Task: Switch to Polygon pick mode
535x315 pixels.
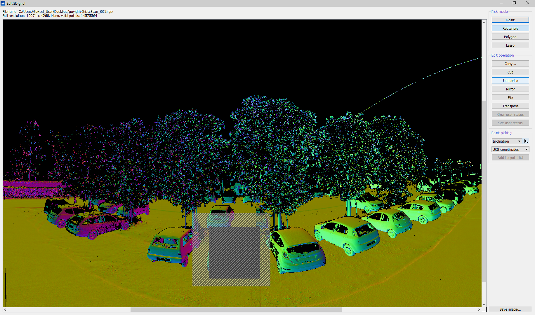Action: pyautogui.click(x=510, y=37)
